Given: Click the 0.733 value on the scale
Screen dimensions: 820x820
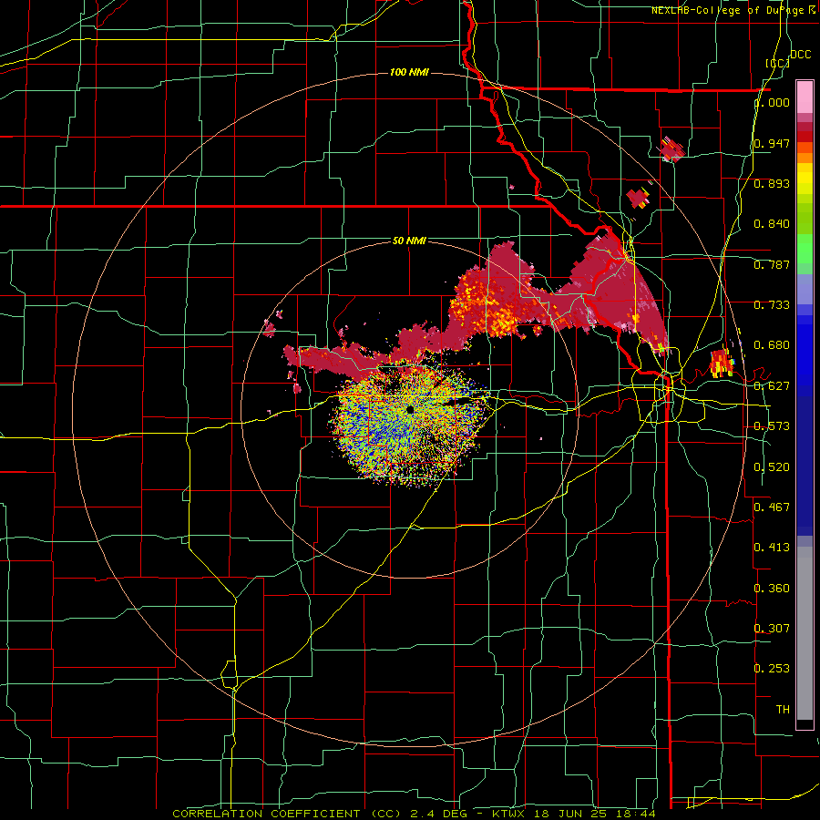Looking at the screenshot, I should [772, 305].
